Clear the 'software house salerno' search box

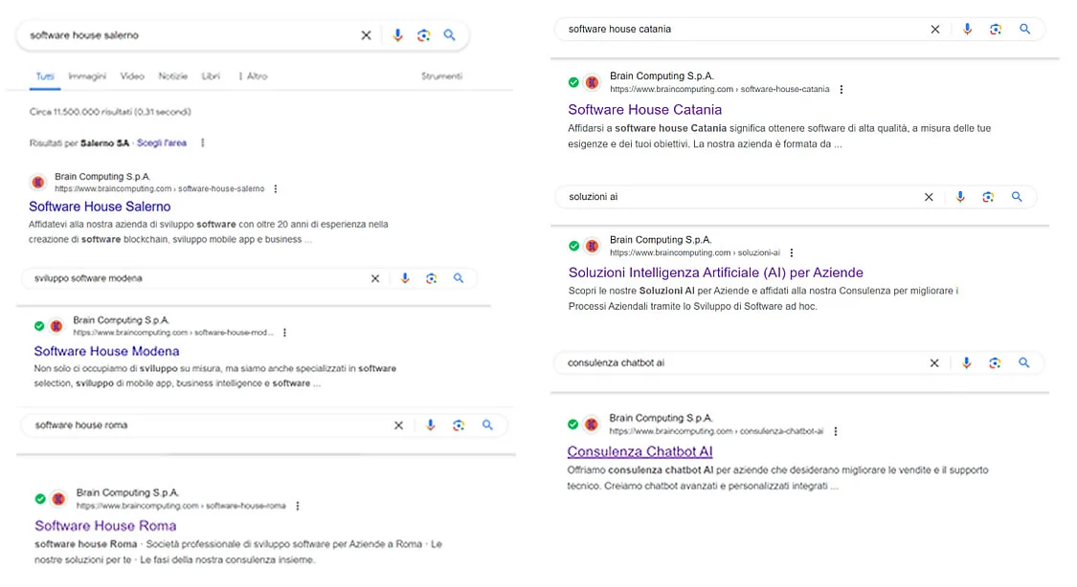(366, 35)
